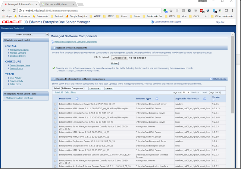Click the bookmark star icon in address bar
Viewport: 241px width, 169px height.
tap(171, 11)
